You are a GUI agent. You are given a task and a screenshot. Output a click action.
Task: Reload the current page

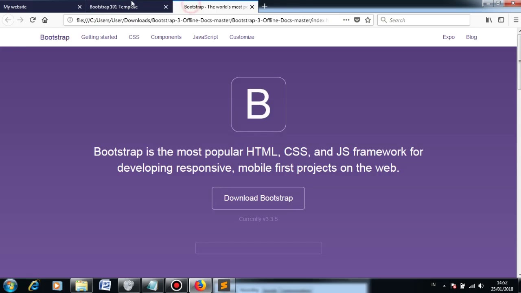pos(33,20)
